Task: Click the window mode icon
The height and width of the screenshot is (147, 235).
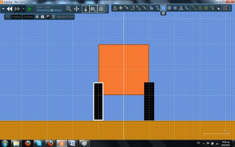Action: coord(48,17)
